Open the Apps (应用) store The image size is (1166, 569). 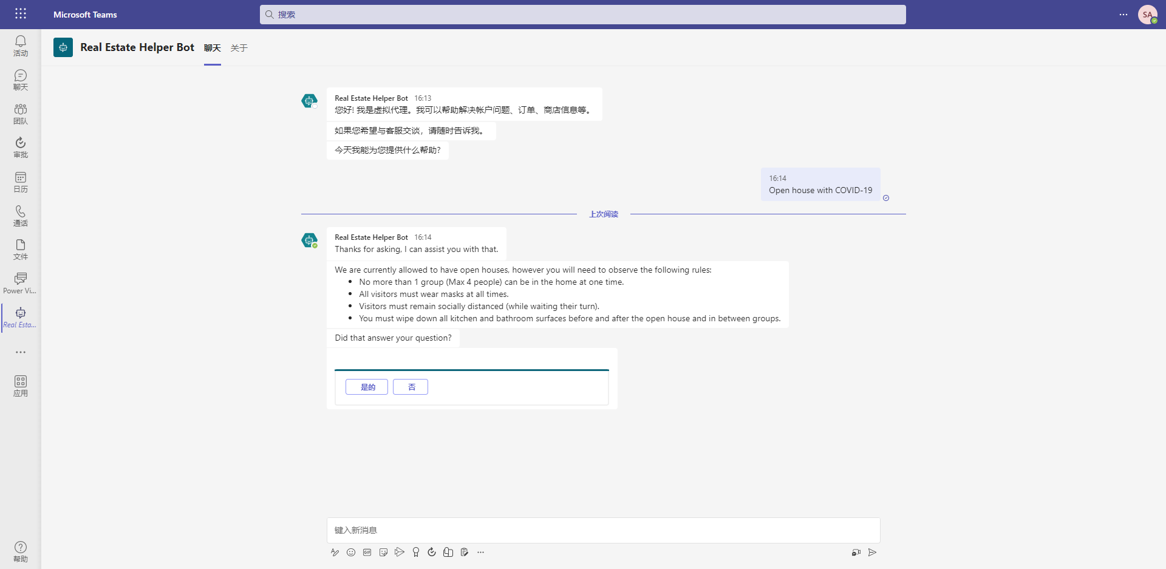(x=21, y=386)
